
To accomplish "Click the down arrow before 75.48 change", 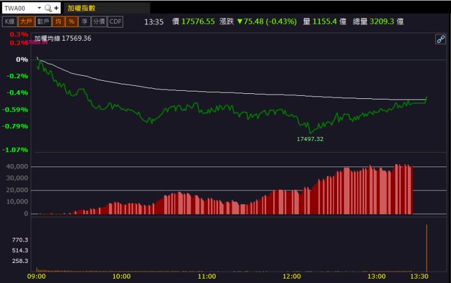I will pyautogui.click(x=239, y=21).
